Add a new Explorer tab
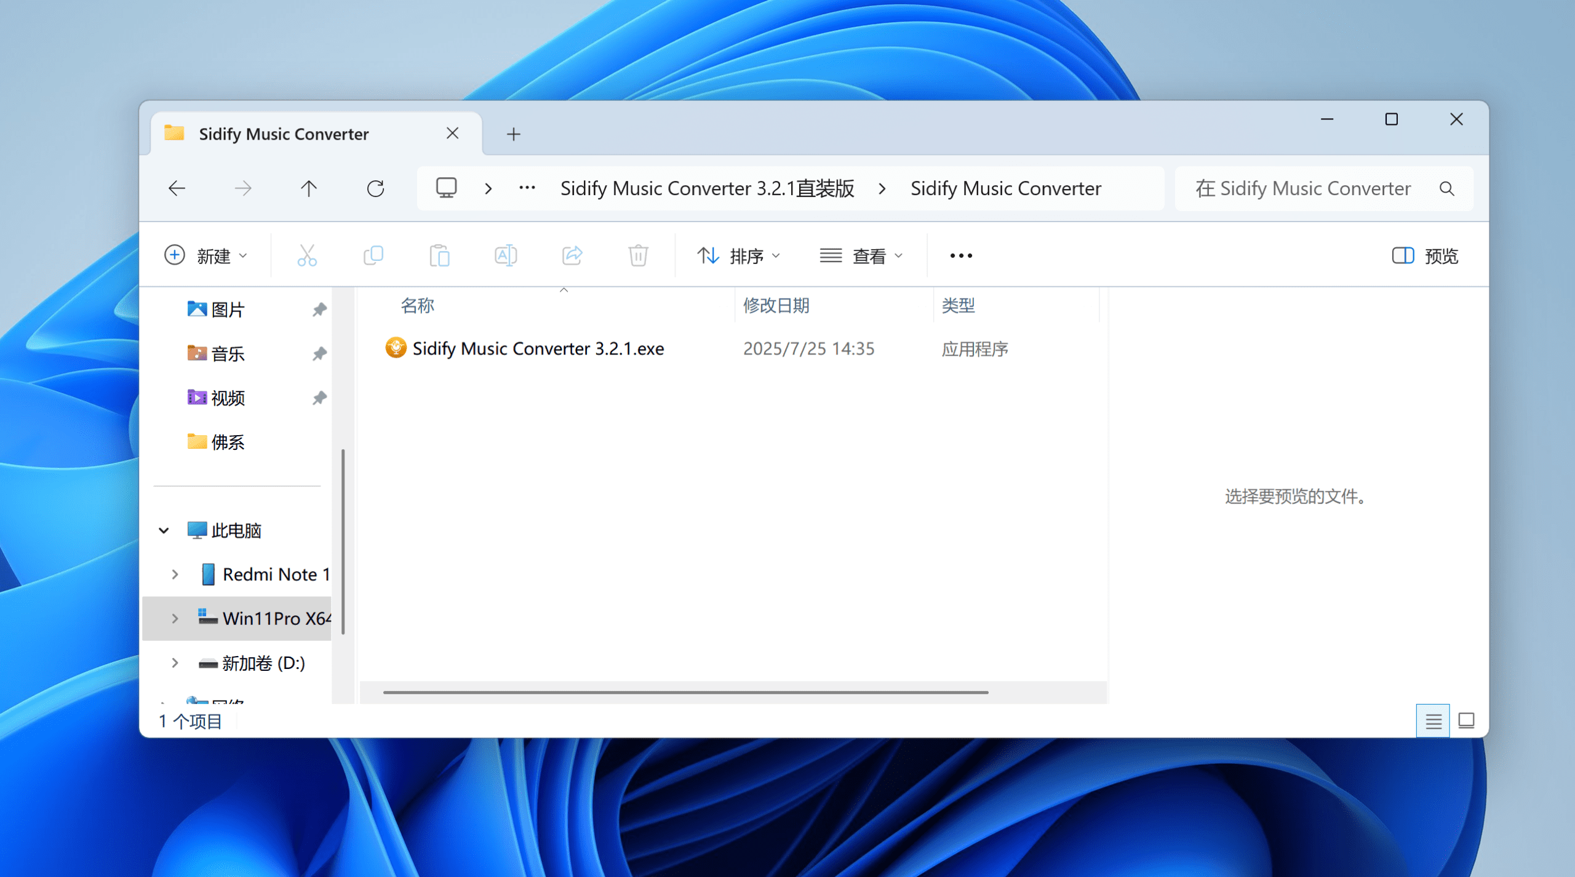This screenshot has width=1575, height=877. 514,134
